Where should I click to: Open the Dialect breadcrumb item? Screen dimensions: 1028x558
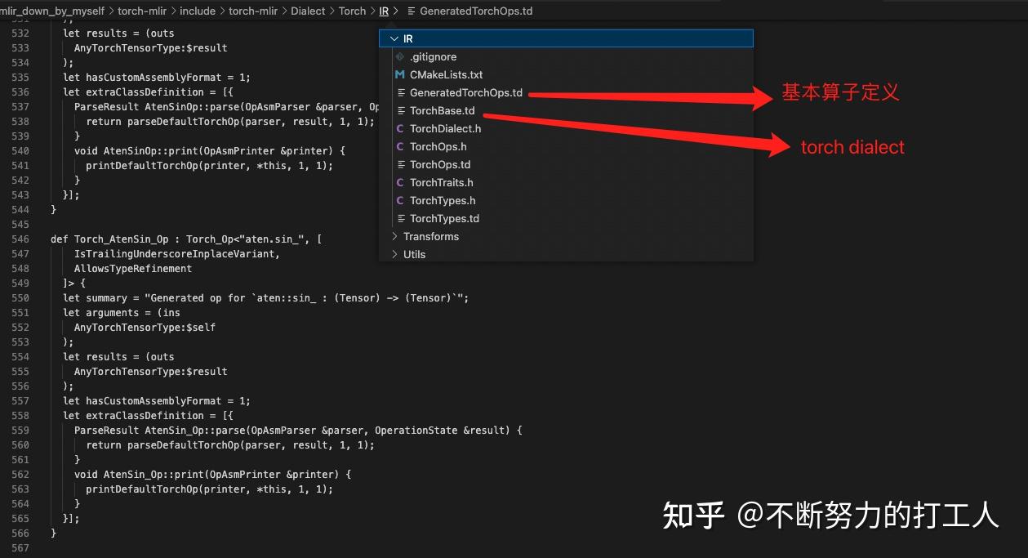[x=308, y=11]
